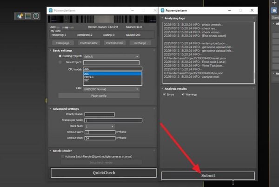279x187 pixels.
Task: Open the RAM dropdown
Action: [111, 89]
